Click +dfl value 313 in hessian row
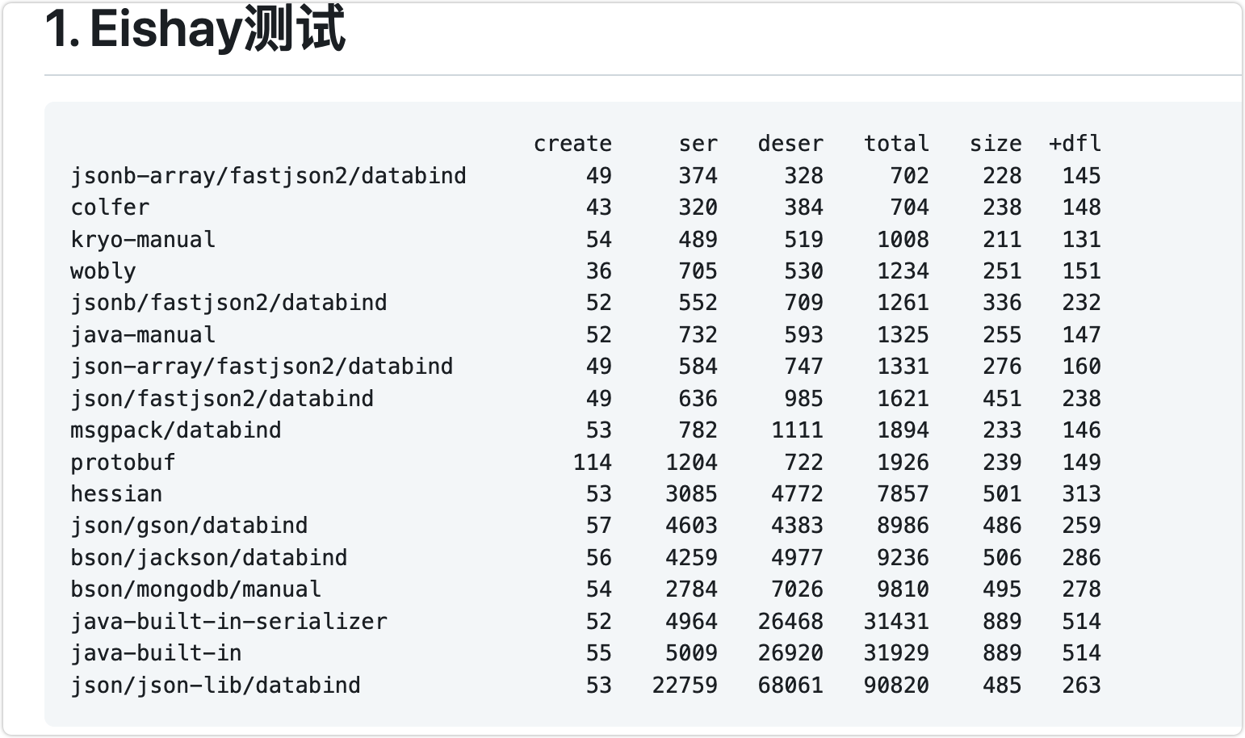This screenshot has height=738, width=1245. [1081, 494]
